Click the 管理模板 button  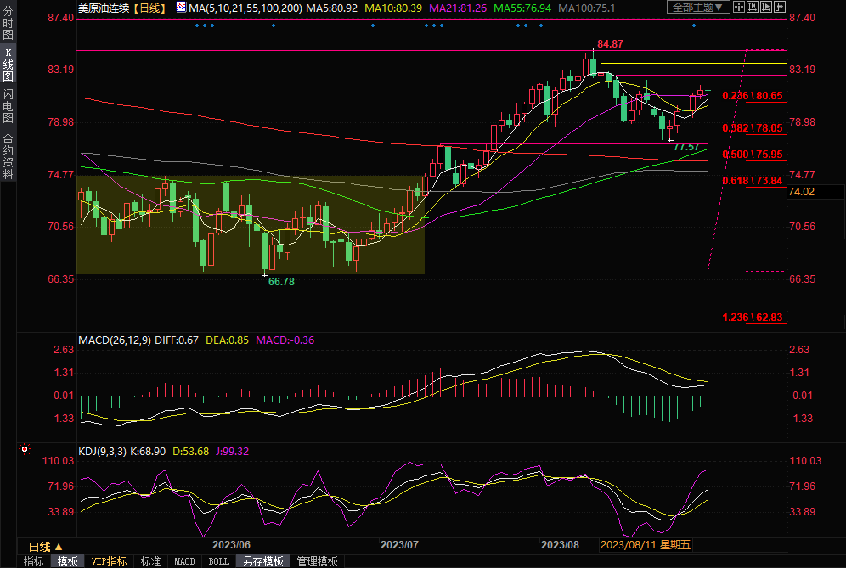317,561
